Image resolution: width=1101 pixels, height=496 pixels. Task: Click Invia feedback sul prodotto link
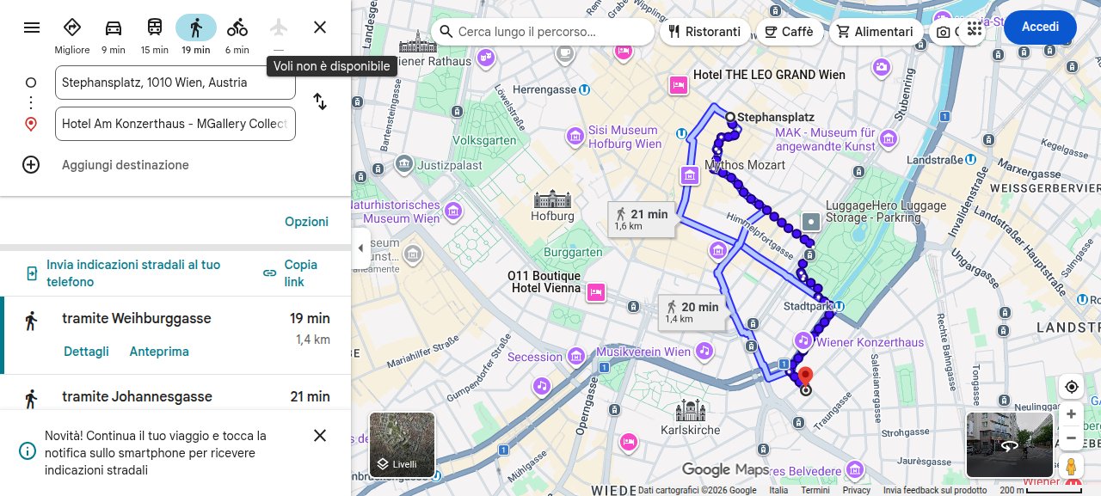click(935, 490)
